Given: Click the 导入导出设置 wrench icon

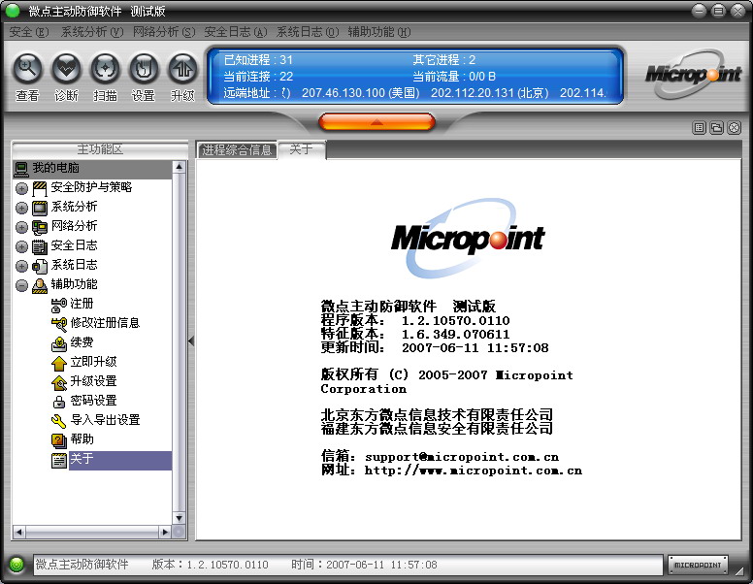Looking at the screenshot, I should click(x=58, y=421).
